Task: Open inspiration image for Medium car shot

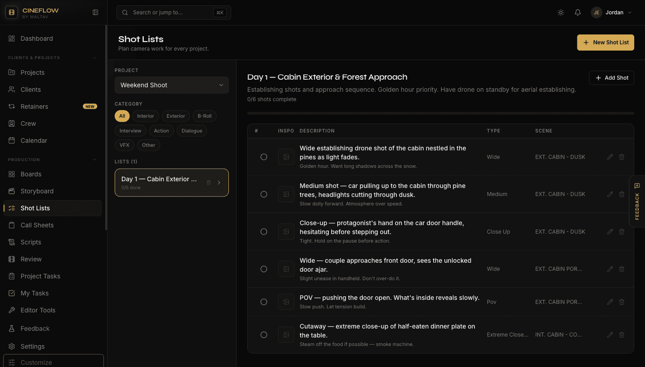Action: click(x=286, y=194)
